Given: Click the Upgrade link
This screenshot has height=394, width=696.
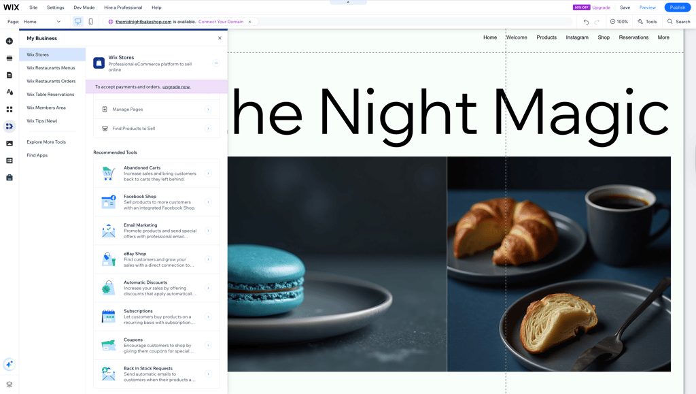Looking at the screenshot, I should [x=601, y=7].
